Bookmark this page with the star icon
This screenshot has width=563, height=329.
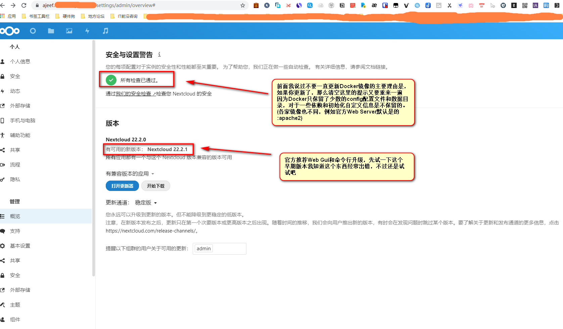(243, 5)
